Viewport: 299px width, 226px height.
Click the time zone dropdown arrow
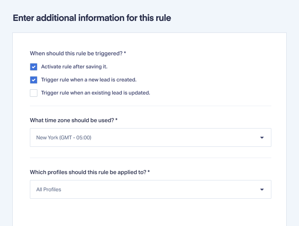click(x=262, y=137)
